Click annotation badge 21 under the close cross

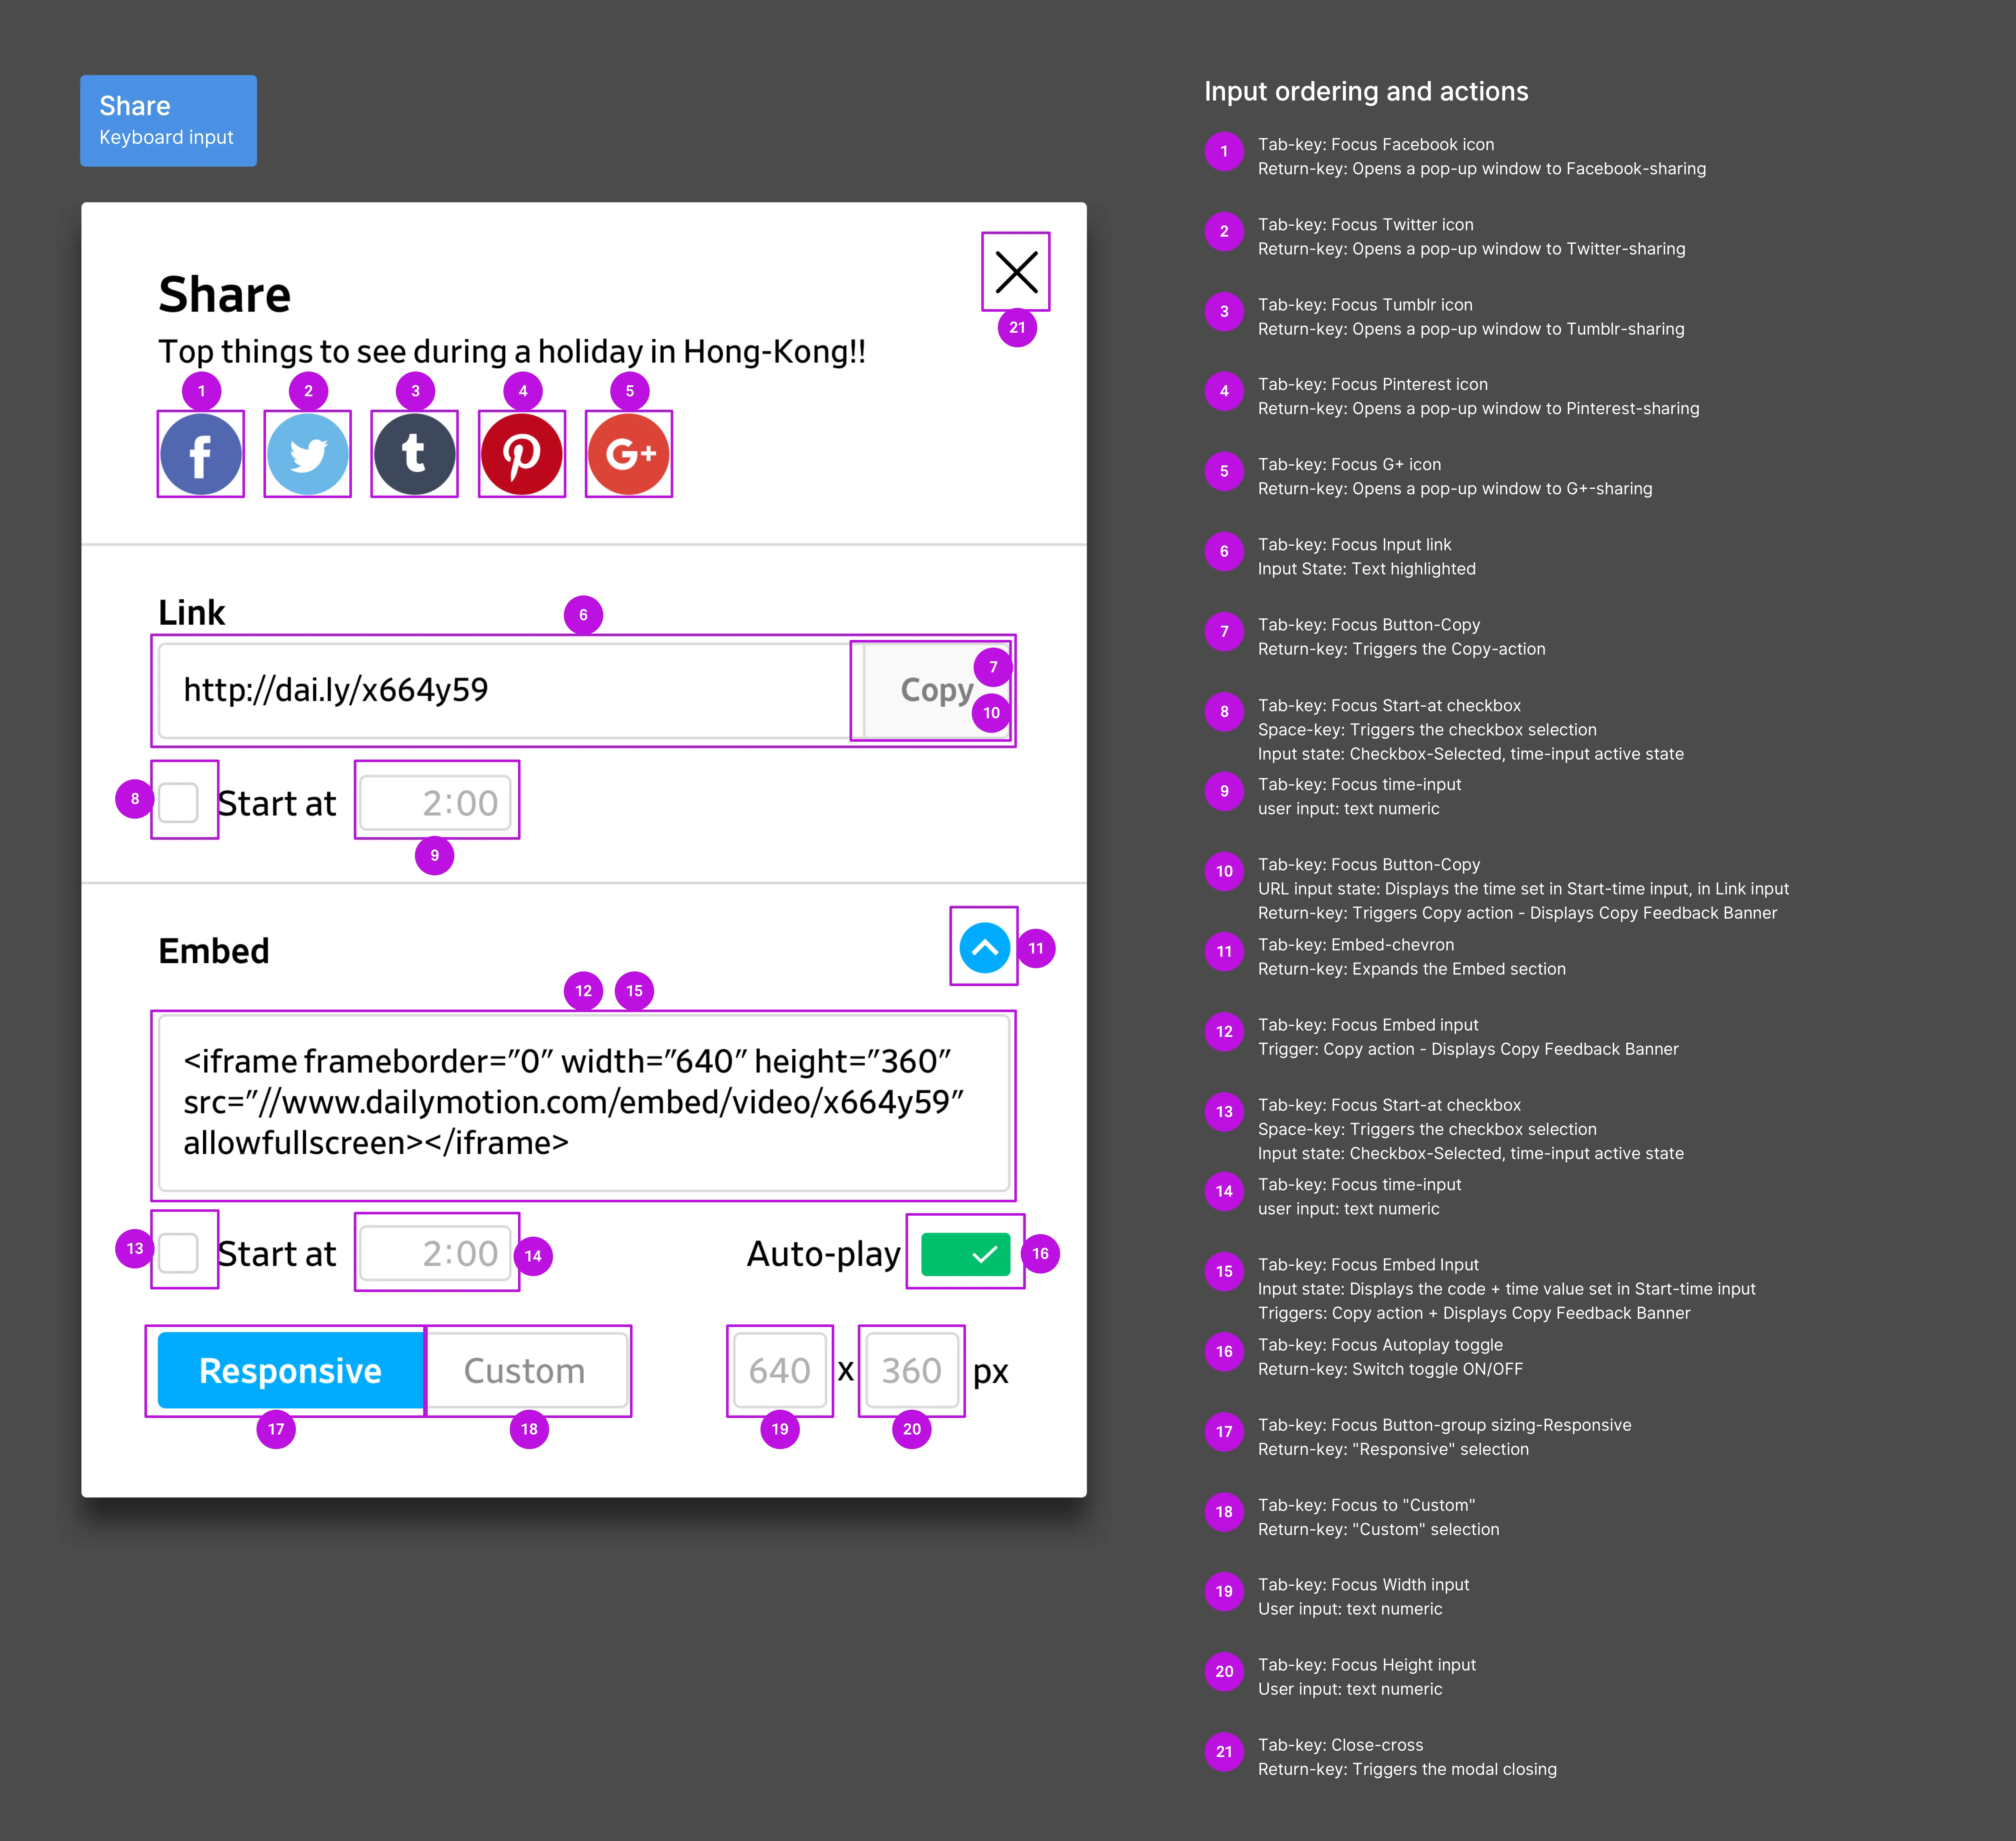1017,327
